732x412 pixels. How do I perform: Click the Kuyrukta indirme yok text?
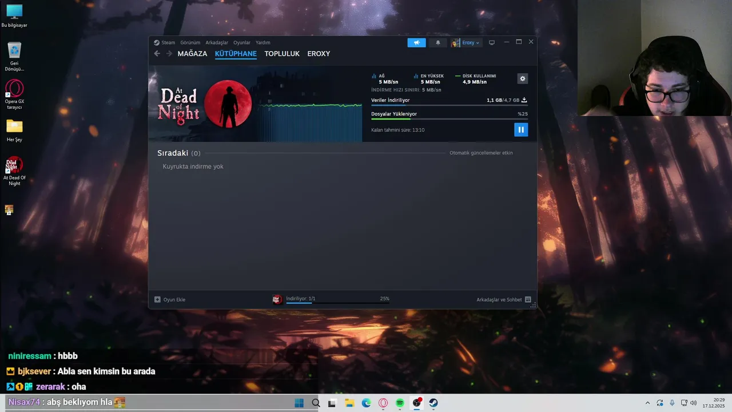pos(193,167)
